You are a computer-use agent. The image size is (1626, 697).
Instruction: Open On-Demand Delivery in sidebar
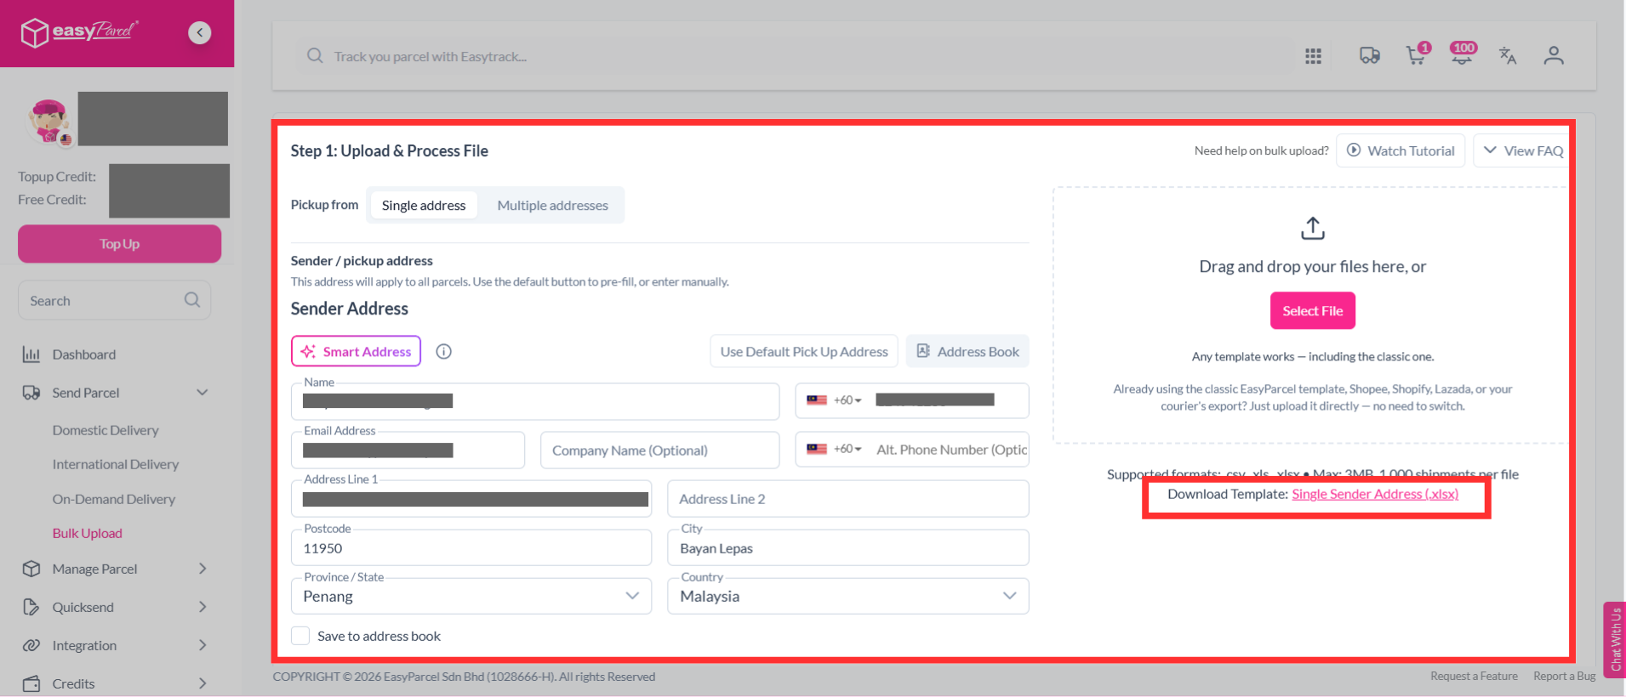point(114,499)
